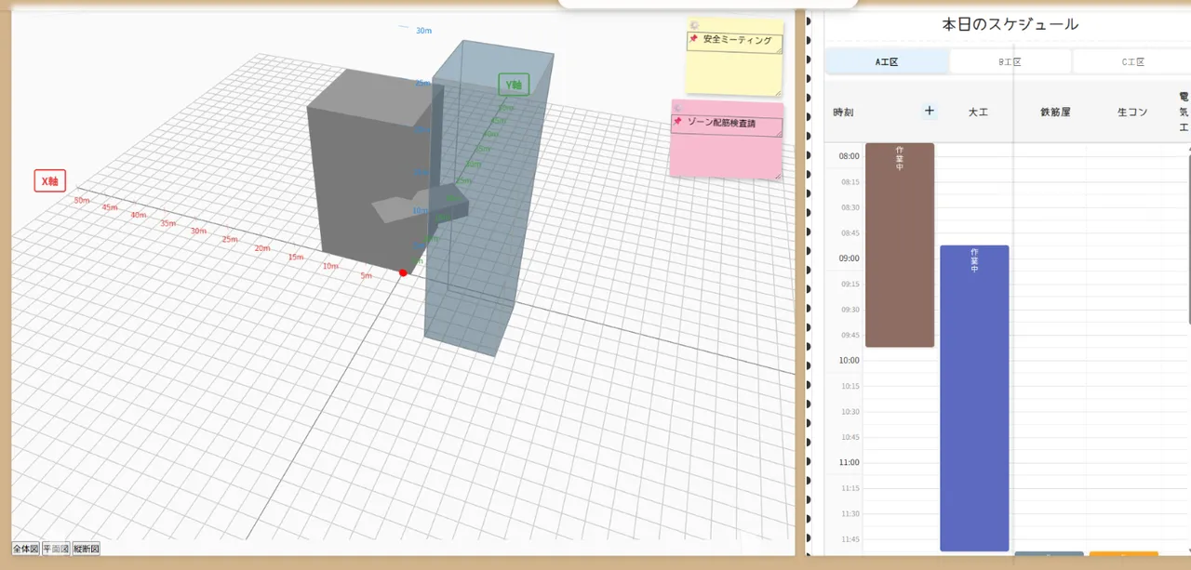Click the 大工 column header
Image resolution: width=1191 pixels, height=570 pixels.
pyautogui.click(x=978, y=112)
